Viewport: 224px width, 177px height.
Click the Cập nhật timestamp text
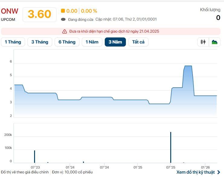pyautogui.click(x=126, y=19)
